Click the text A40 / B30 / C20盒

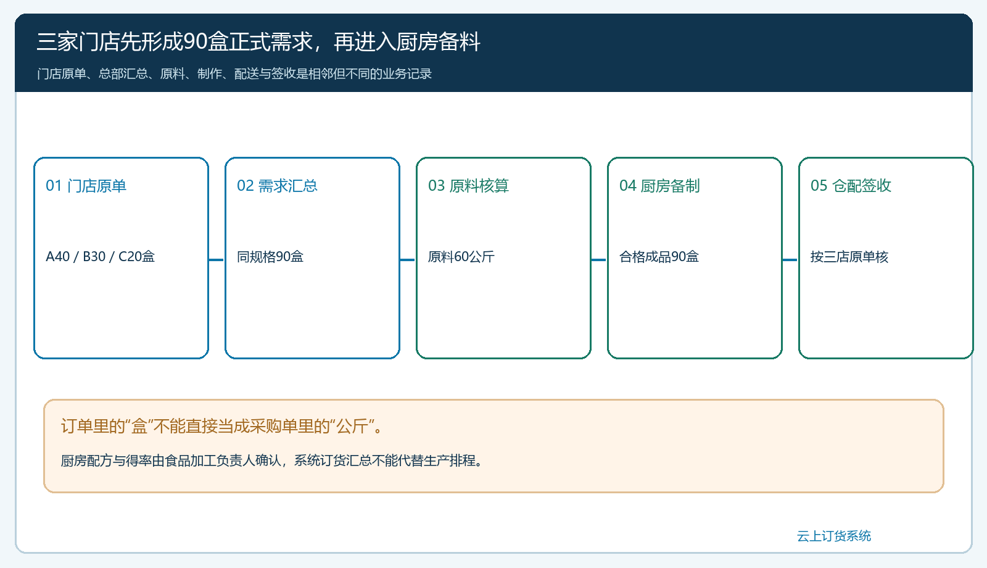coord(100,257)
